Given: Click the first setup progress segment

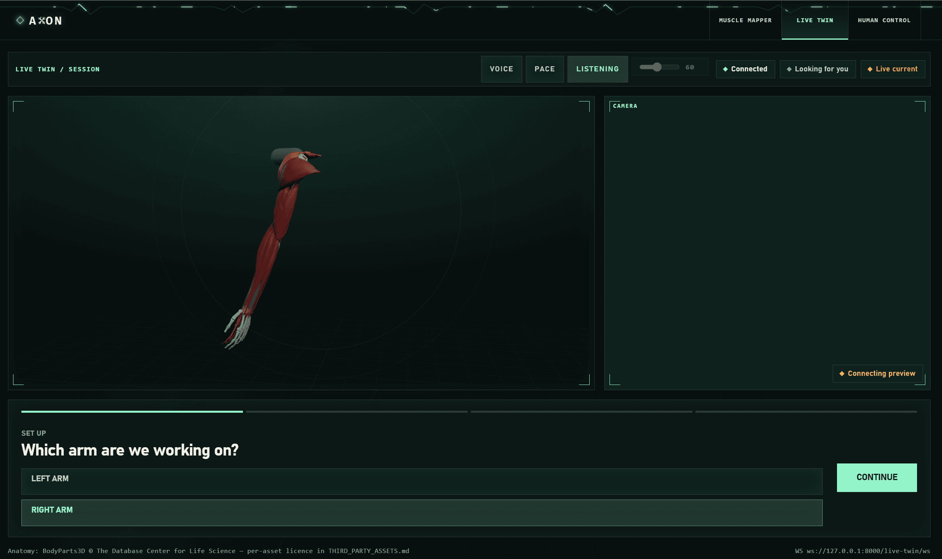Looking at the screenshot, I should tap(132, 412).
